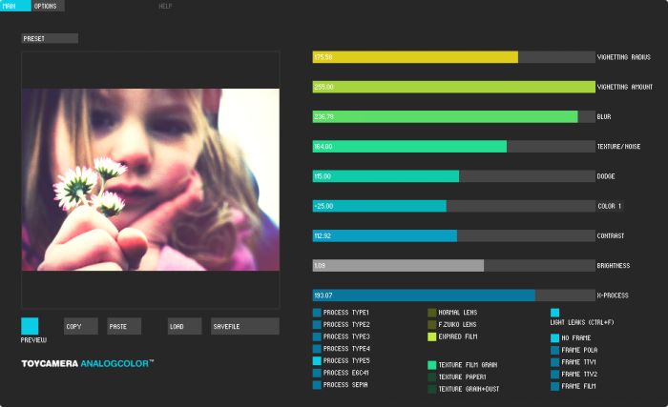Image resolution: width=668 pixels, height=407 pixels.
Task: Toggle the Preview cyan square
Action: [x=30, y=326]
